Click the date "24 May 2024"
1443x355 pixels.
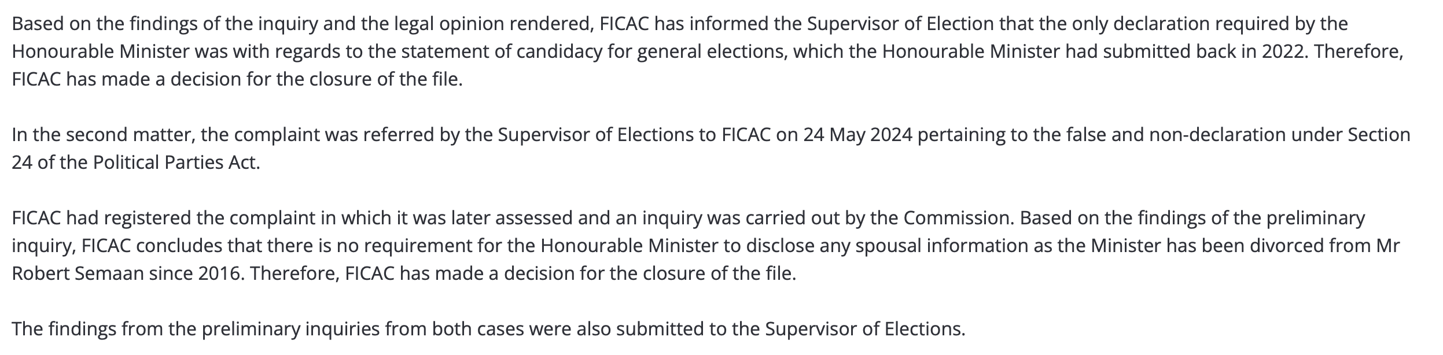coord(857,135)
